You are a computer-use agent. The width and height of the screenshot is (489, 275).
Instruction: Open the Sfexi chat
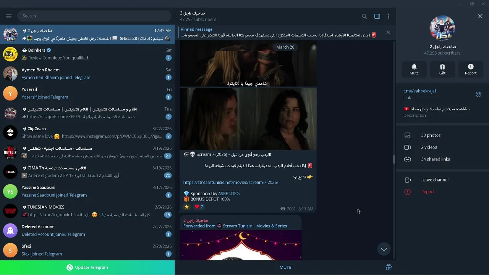[x=87, y=250]
